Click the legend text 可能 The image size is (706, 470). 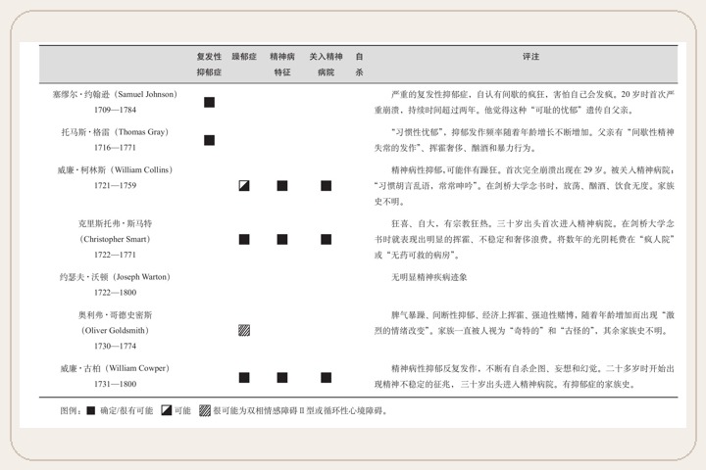click(182, 410)
